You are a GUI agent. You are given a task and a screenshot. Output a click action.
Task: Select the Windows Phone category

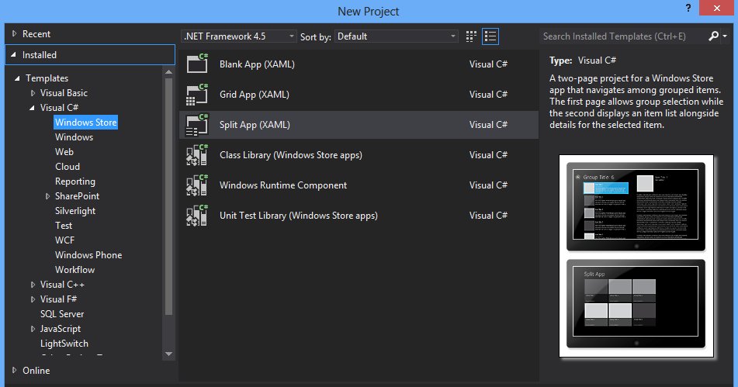click(x=88, y=255)
